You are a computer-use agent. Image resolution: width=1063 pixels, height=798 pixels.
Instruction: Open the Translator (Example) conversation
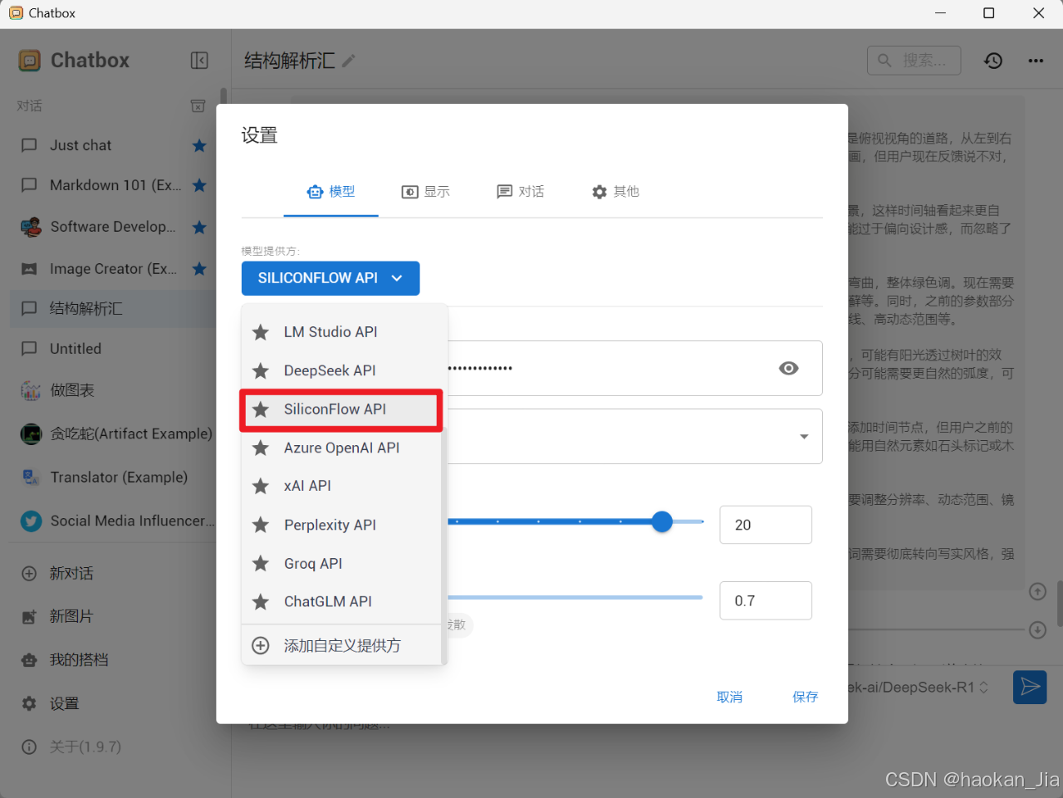tap(113, 477)
